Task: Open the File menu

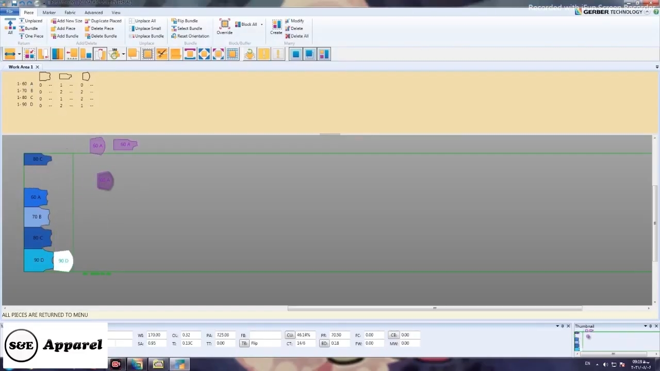Action: pyautogui.click(x=9, y=12)
